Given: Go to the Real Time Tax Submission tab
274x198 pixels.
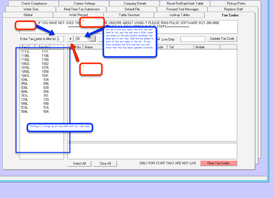Looking at the screenshot, I should (x=82, y=9).
